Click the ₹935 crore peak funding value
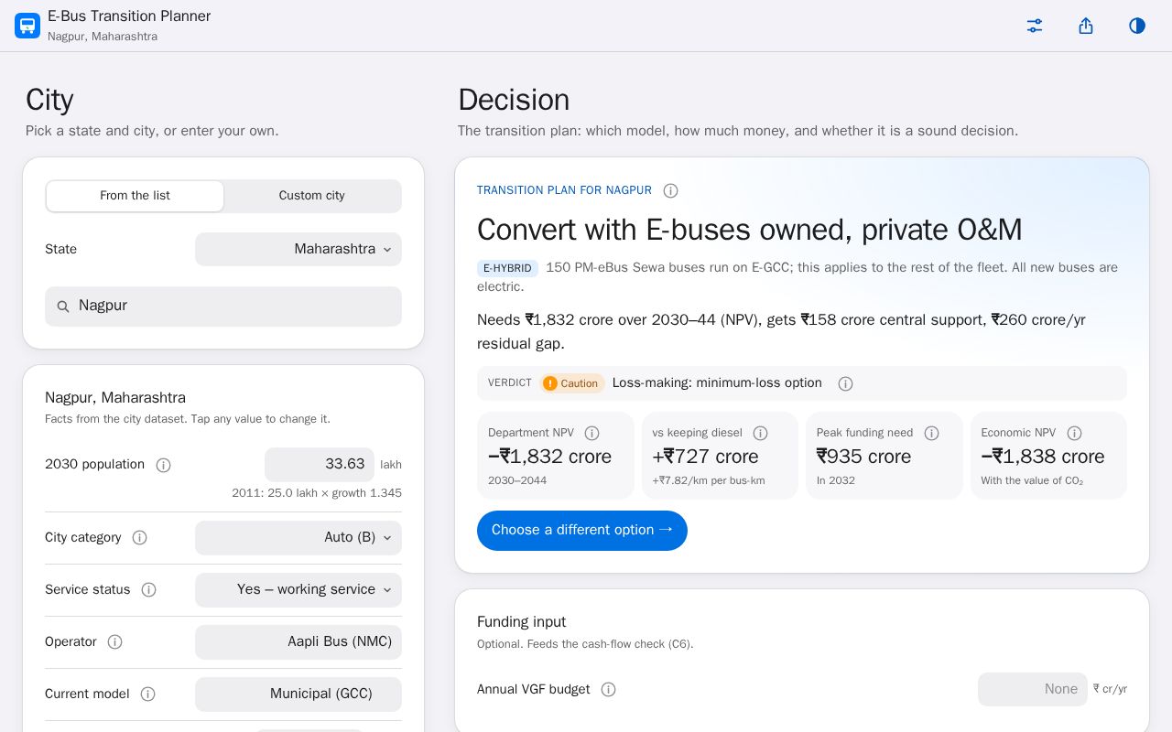The image size is (1172, 732). click(863, 457)
